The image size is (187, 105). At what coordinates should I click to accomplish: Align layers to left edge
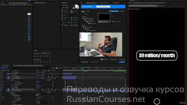[x=35, y=56]
